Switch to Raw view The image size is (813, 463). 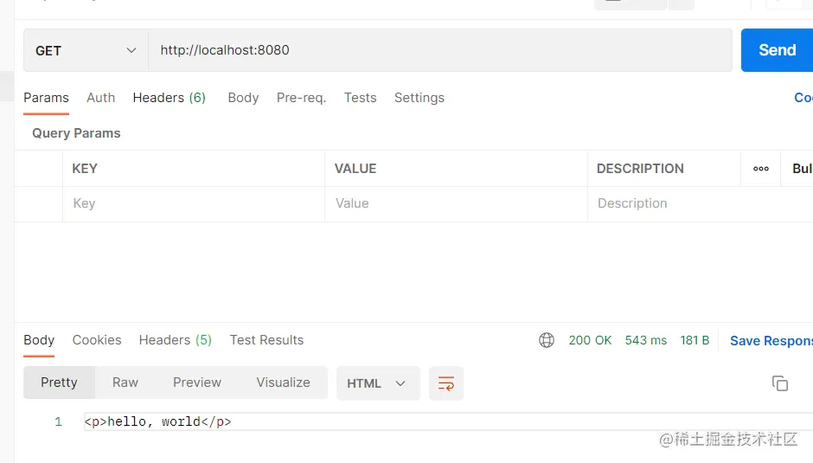point(125,383)
